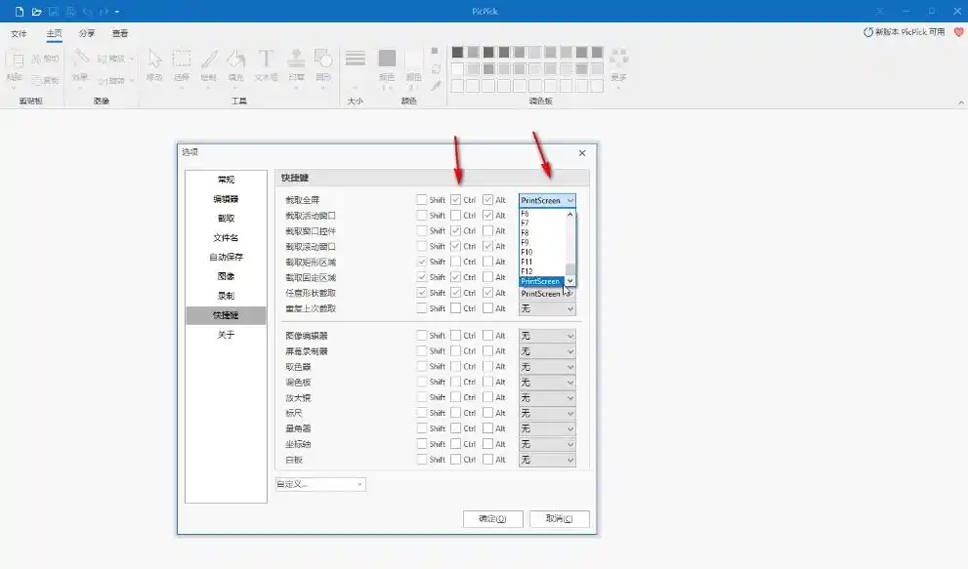Click the red heart icon at top right
This screenshot has width=968, height=569.
click(x=959, y=32)
